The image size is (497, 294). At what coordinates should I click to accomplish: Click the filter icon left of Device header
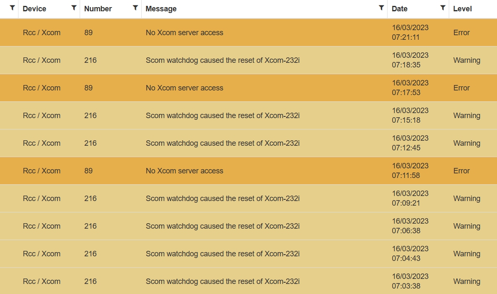[13, 8]
